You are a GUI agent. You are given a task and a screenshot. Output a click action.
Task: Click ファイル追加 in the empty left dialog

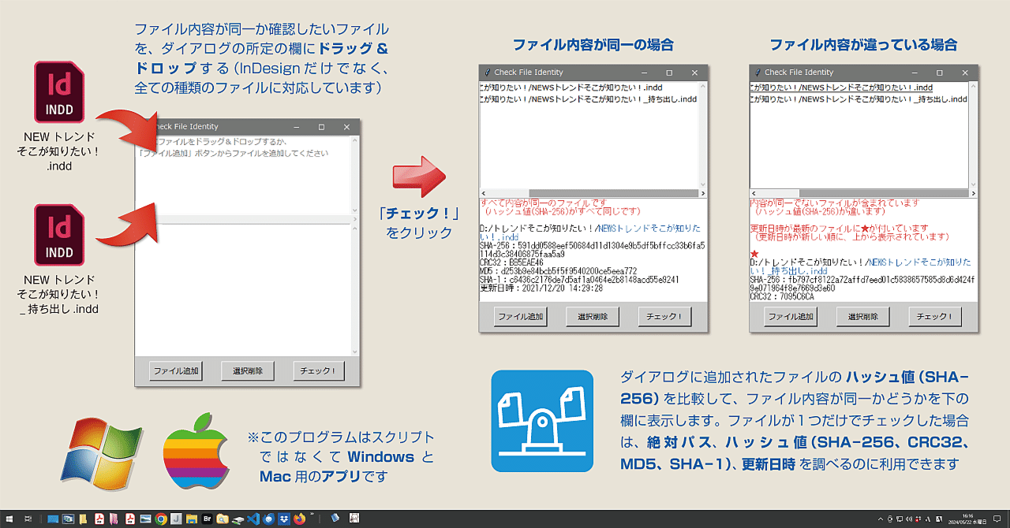(x=175, y=370)
